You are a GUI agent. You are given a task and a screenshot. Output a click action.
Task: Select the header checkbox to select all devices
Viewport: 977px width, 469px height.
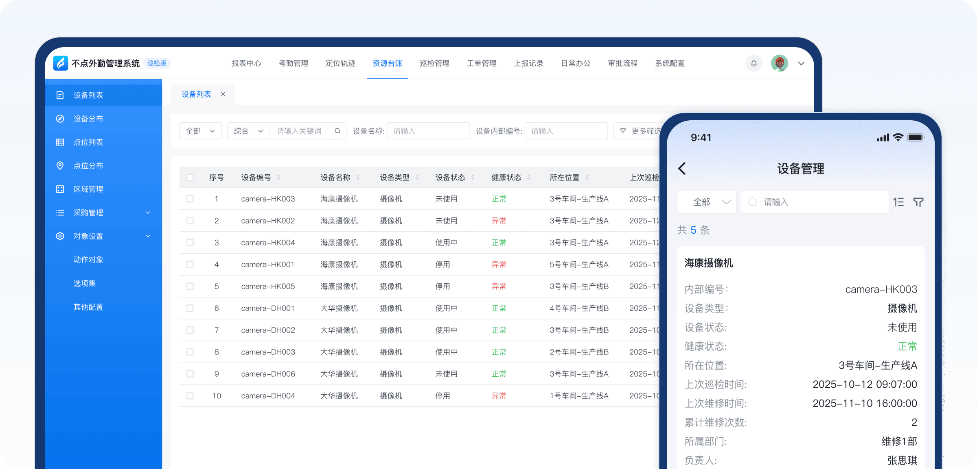[x=190, y=177]
